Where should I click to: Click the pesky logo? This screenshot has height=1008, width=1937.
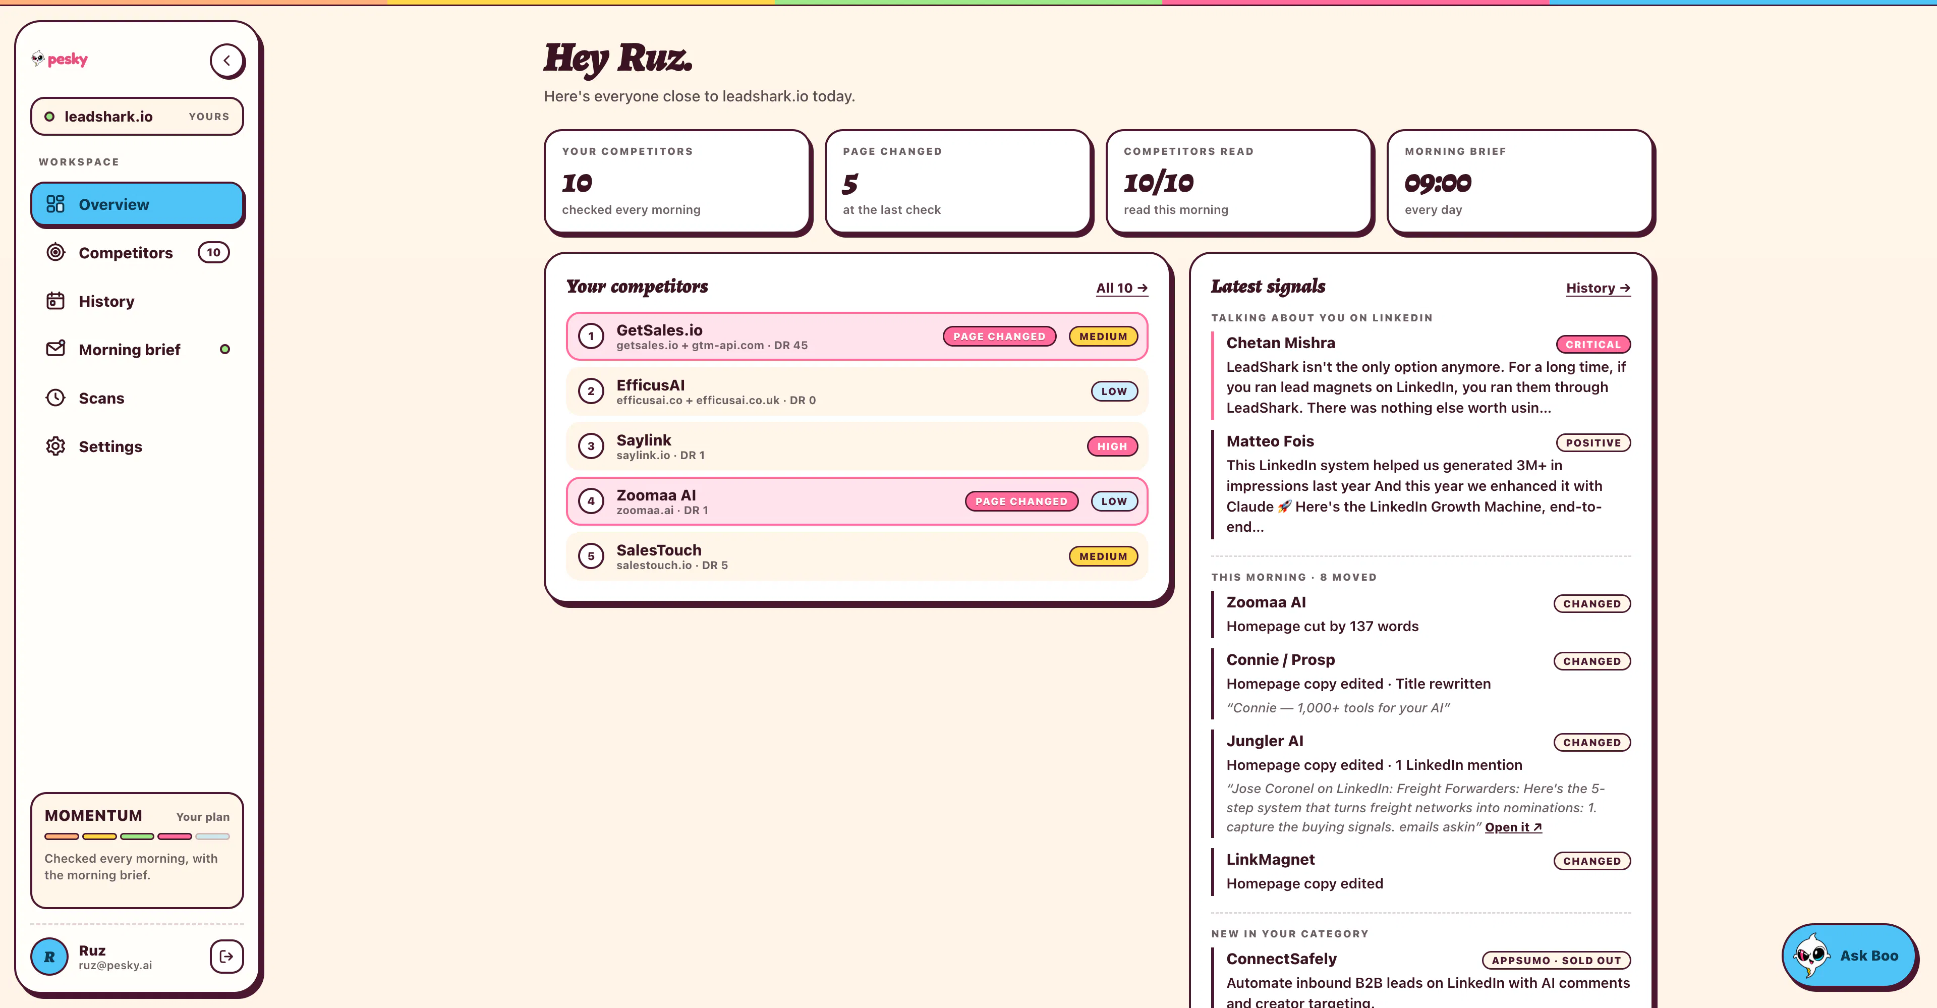click(x=60, y=59)
